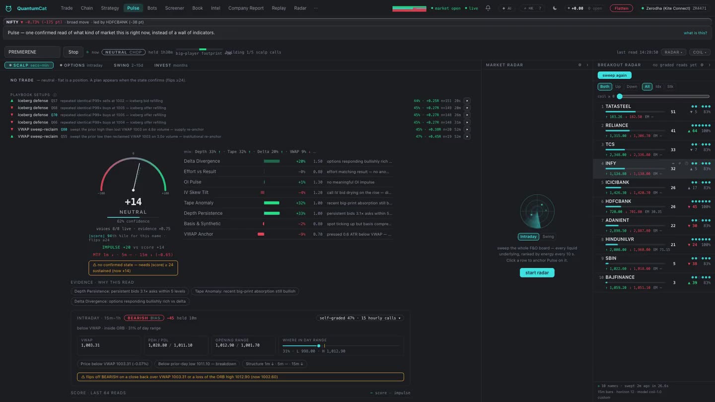
Task: Open Breakout Radar settings gear
Action: [x=702, y=65]
